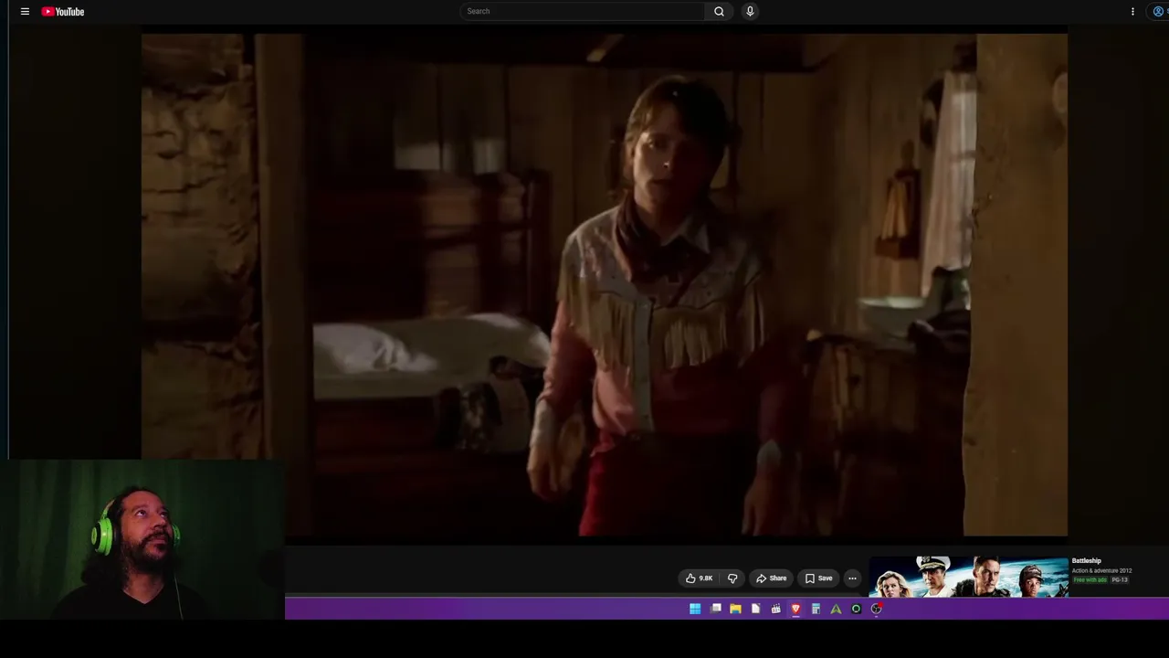Open the clapperboard video app on taskbar
The image size is (1169, 658).
(775, 609)
